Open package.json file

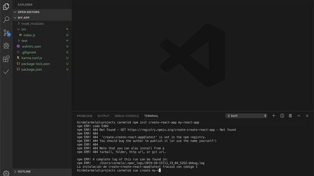click(x=31, y=69)
